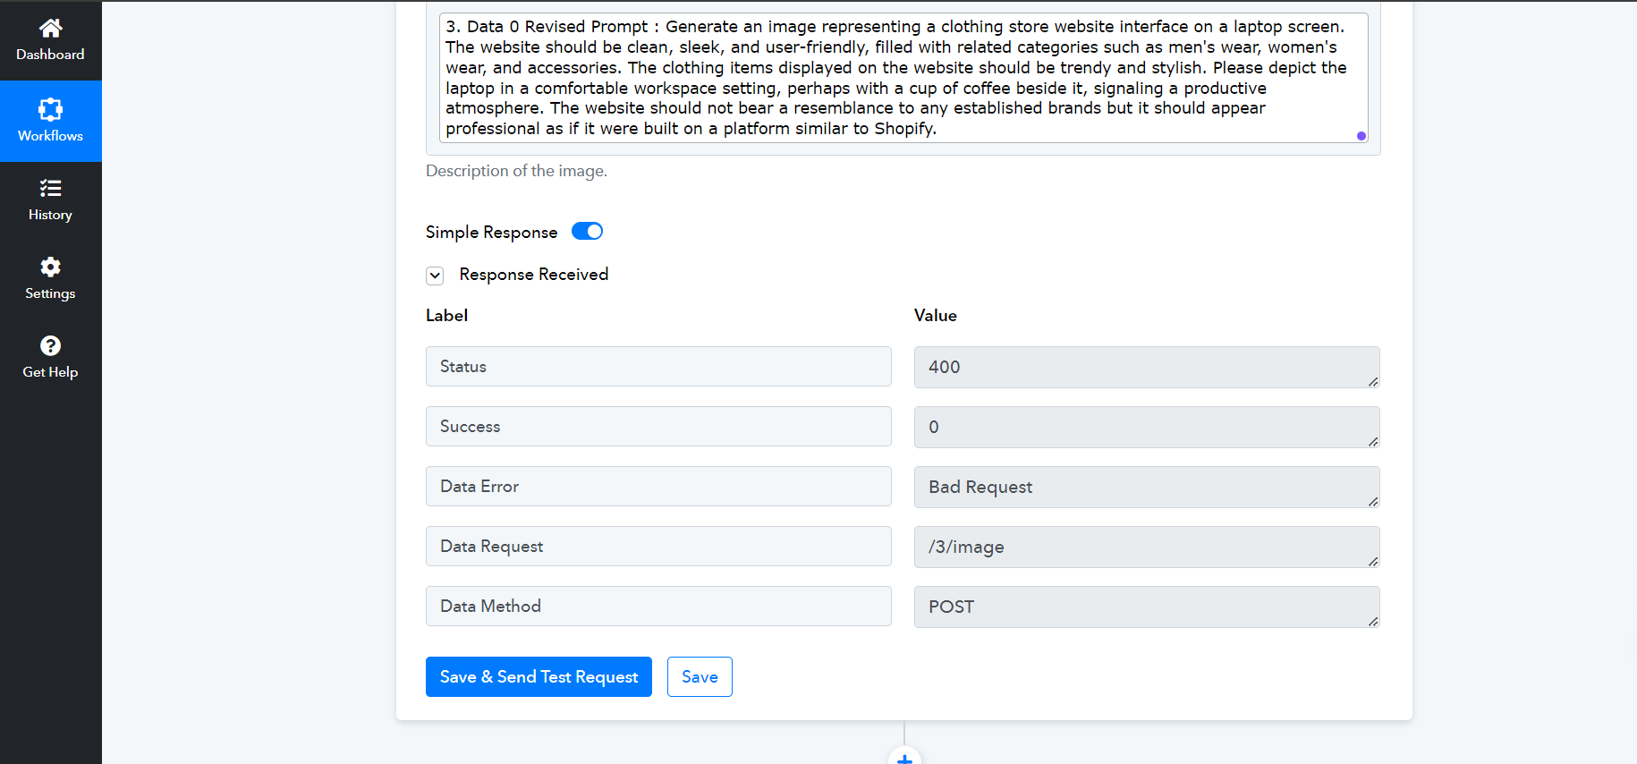Select the Workflows puzzle icon

click(x=50, y=109)
